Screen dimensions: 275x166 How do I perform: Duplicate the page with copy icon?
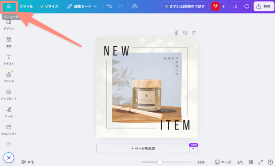click(185, 32)
